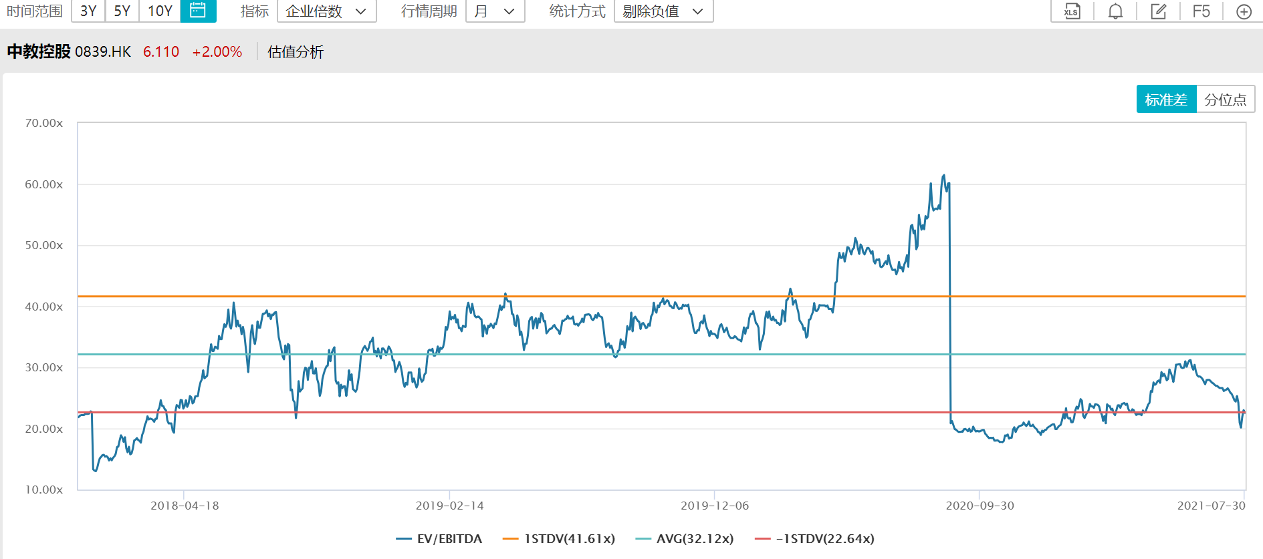Expand the 企业倍数 indicator dropdown
Image resolution: width=1263 pixels, height=559 pixels.
[x=326, y=11]
